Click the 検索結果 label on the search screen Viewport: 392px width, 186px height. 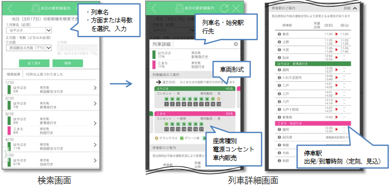[13, 74]
